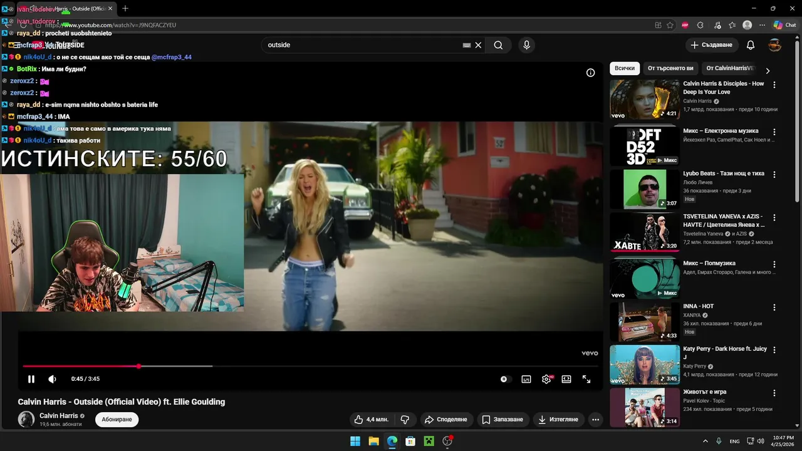Open split screen icon in address bar
Viewport: 802px width, 451px height.
658,25
